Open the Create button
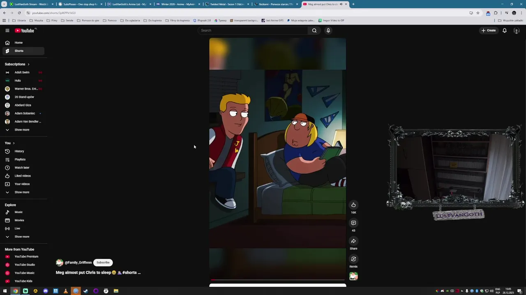 click(x=489, y=30)
